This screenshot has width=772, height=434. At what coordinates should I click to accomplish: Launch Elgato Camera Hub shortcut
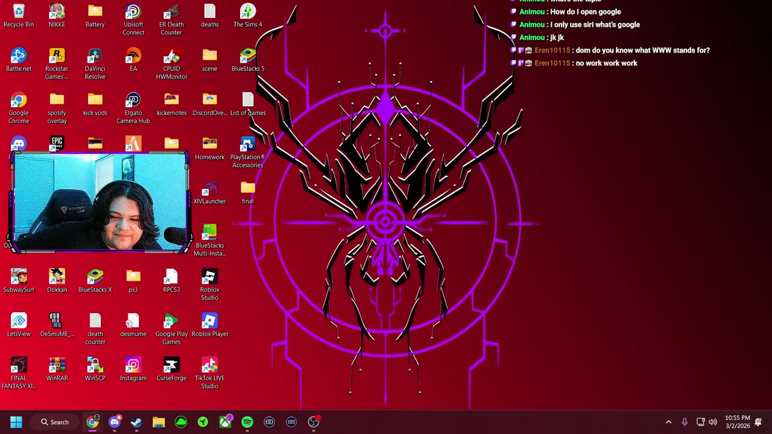click(133, 108)
